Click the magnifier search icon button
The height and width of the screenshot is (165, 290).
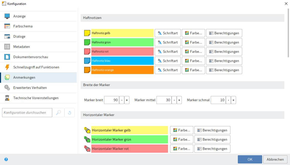tap(59, 112)
